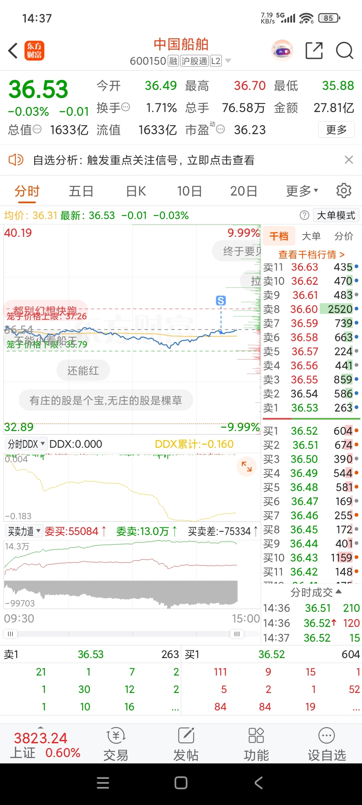Viewport: 362px width, 805px height.
Task: Open the 买卖力道 indicator dropdown
Action: [x=24, y=531]
